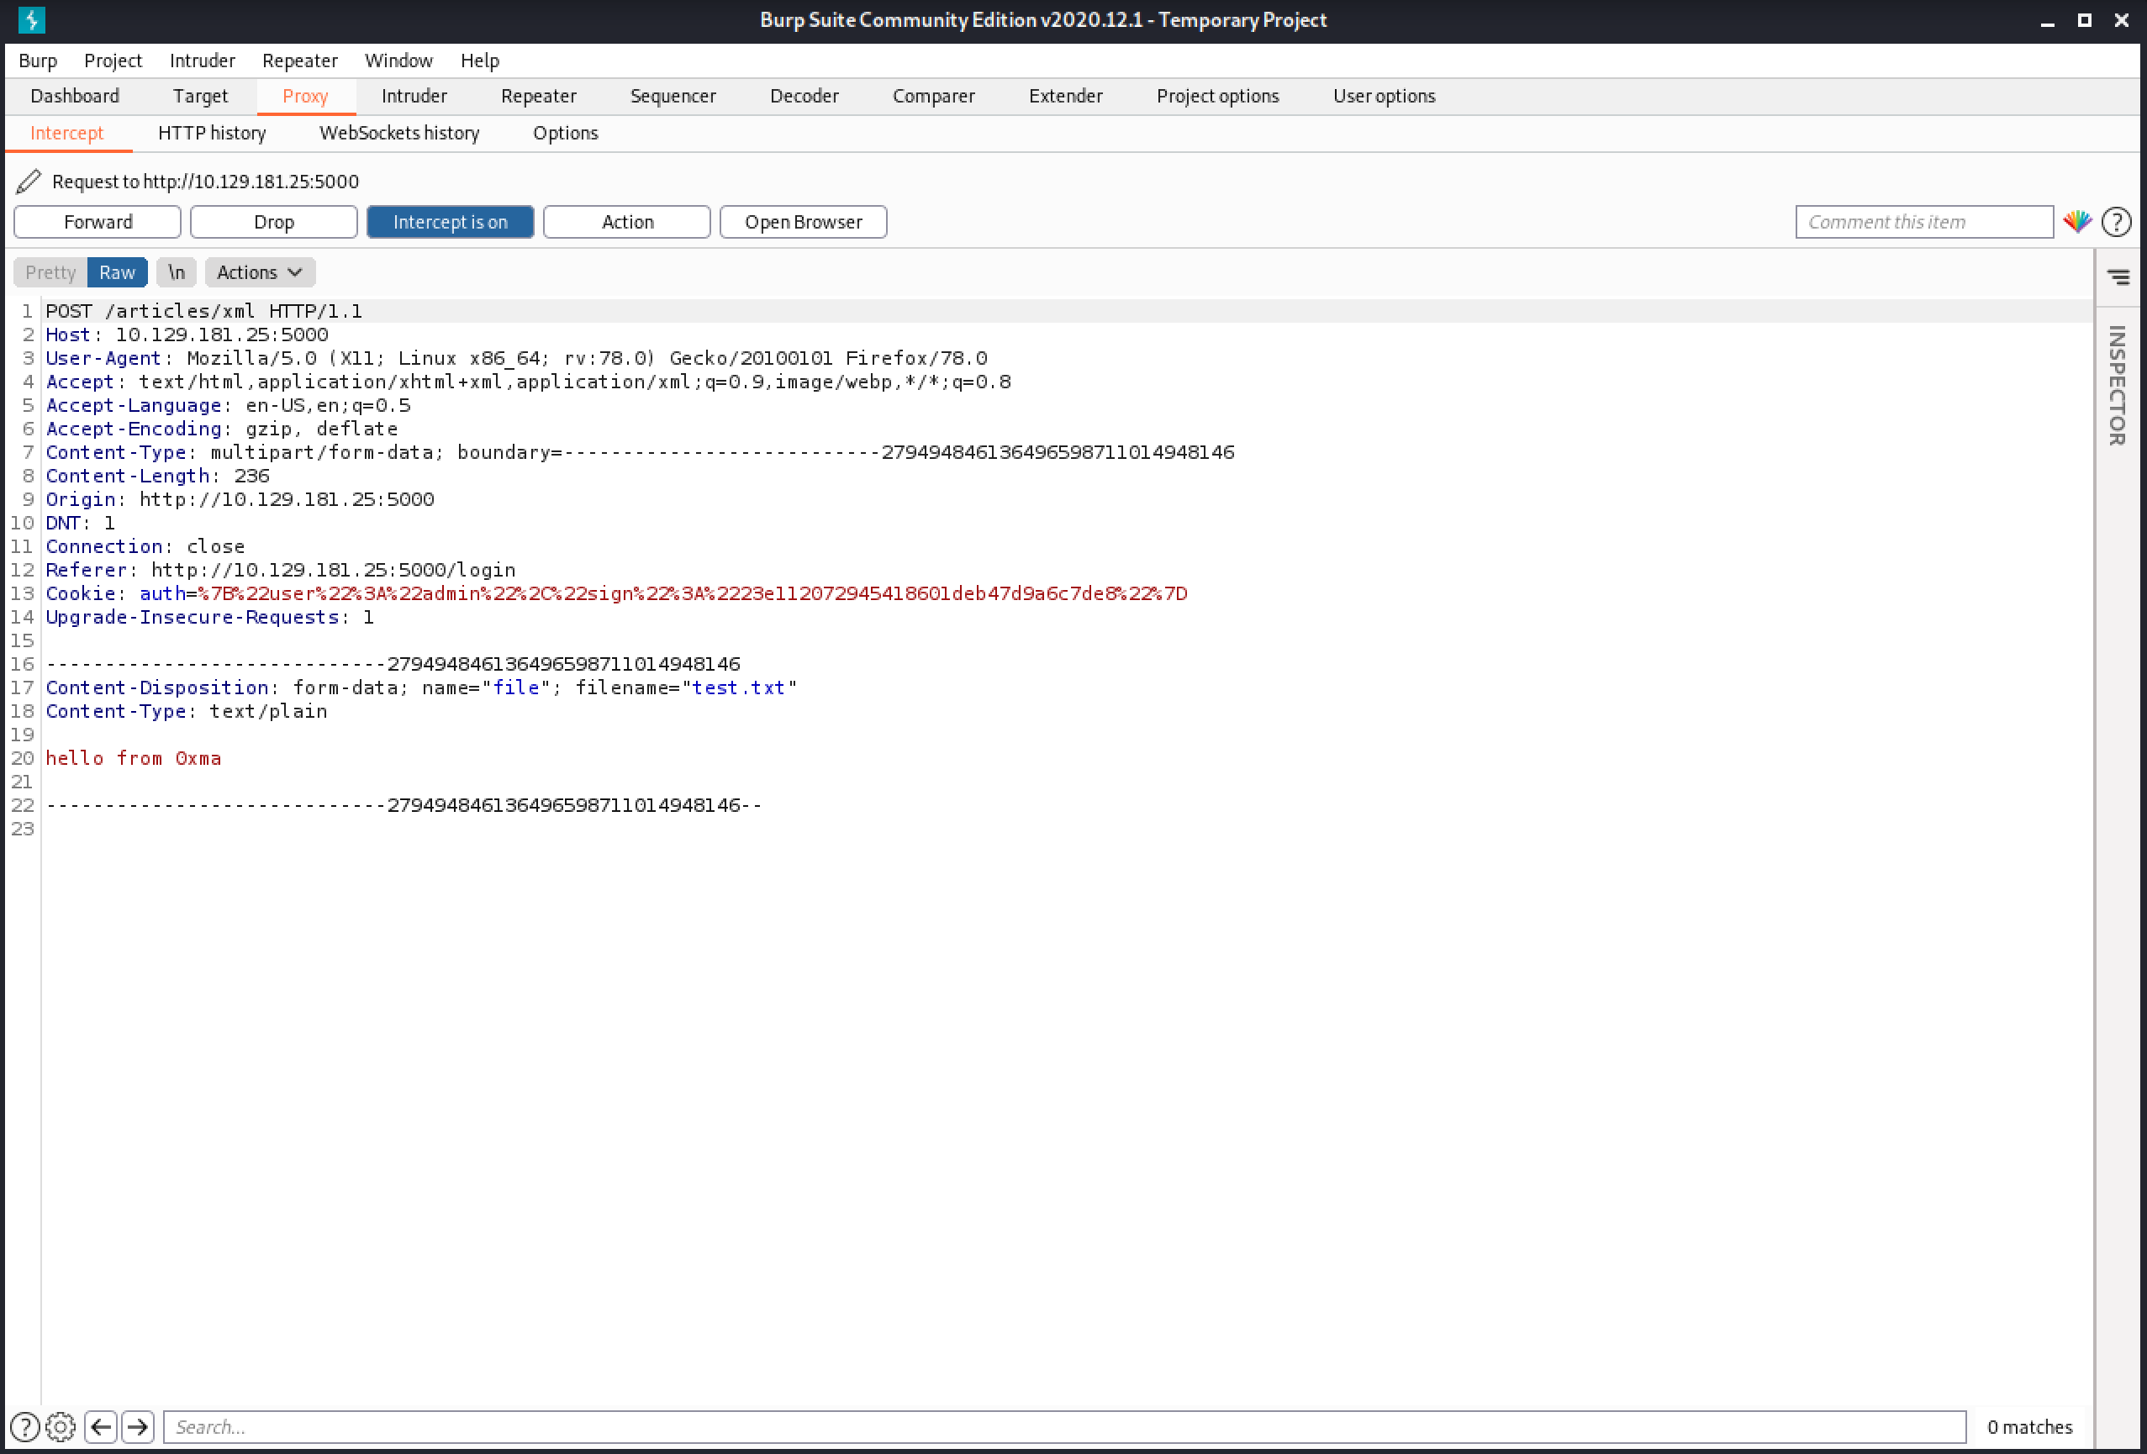Open the Window menu

[x=399, y=60]
